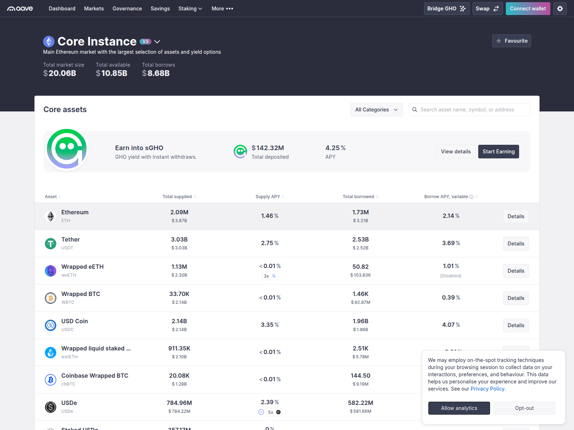Open the Savings page
This screenshot has width=574, height=430.
pos(160,9)
